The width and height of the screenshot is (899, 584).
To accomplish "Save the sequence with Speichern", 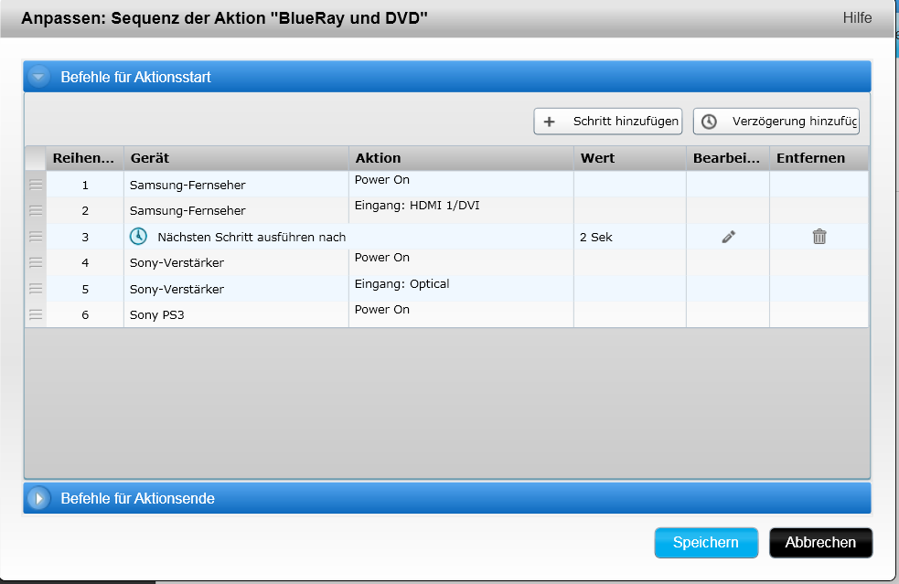I will [x=705, y=543].
